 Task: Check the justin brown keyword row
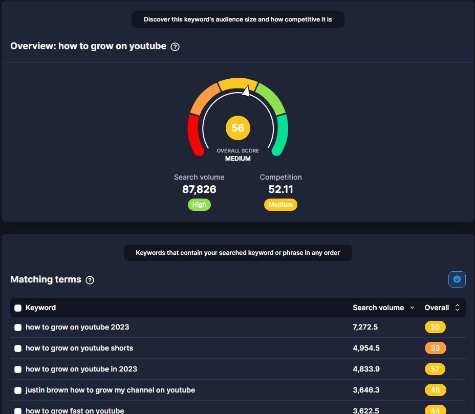tap(18, 390)
